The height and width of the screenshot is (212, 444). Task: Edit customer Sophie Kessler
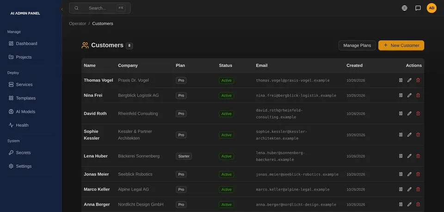[409, 135]
